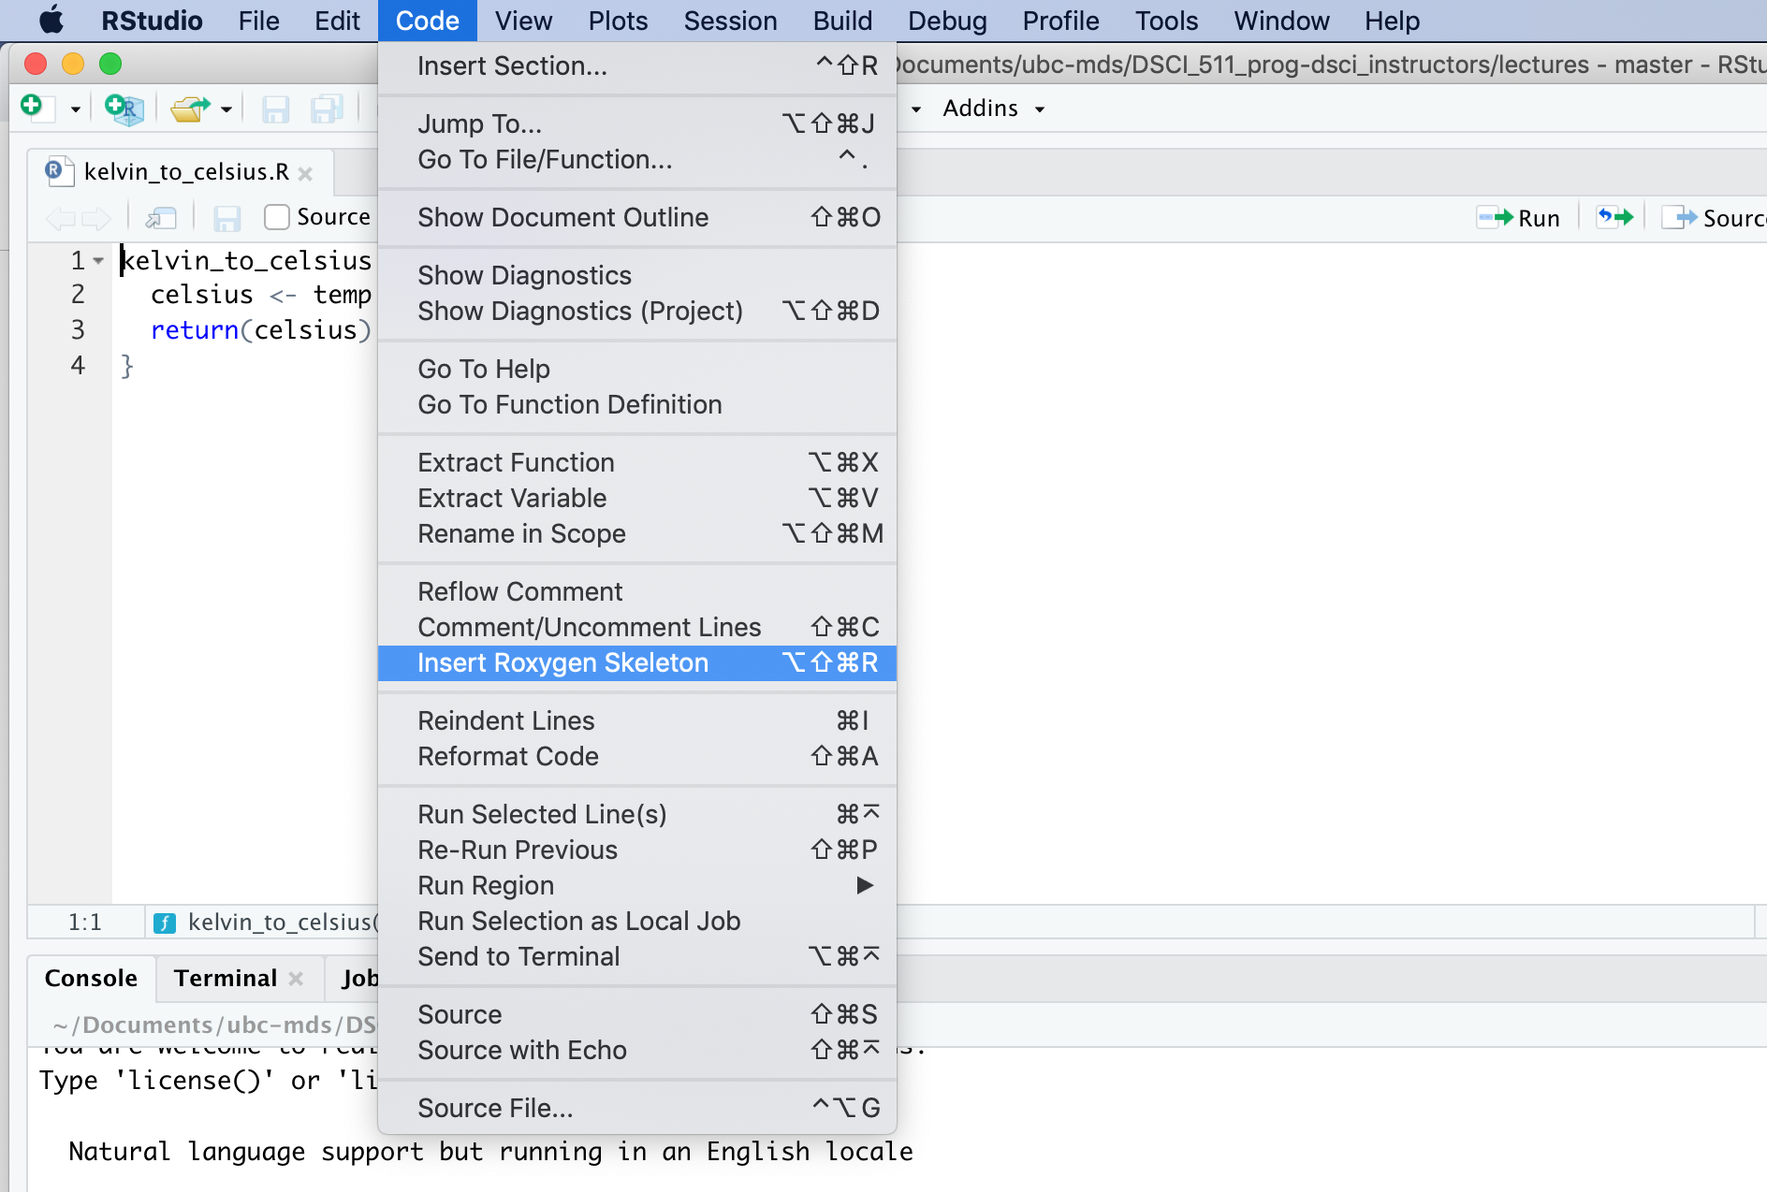This screenshot has height=1192, width=1767.
Task: Choose Extract Variable menu item
Action: click(637, 498)
